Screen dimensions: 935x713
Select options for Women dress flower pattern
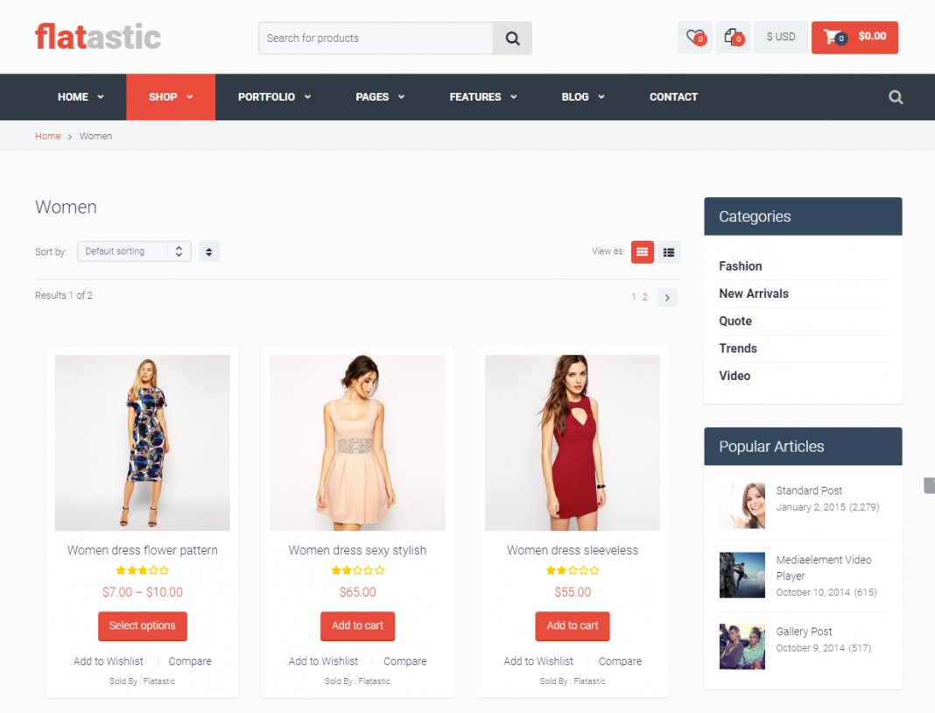coord(142,626)
